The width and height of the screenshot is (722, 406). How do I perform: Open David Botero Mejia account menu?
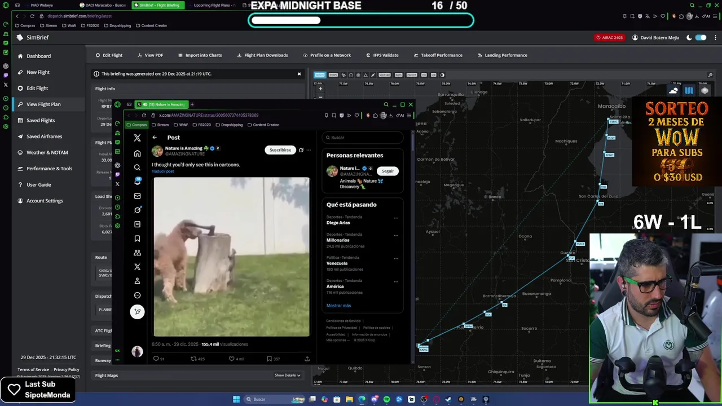655,38
